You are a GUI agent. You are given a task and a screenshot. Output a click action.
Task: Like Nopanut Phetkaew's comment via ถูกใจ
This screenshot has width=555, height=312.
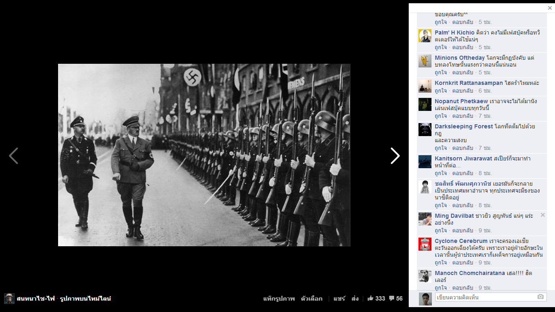(441, 116)
